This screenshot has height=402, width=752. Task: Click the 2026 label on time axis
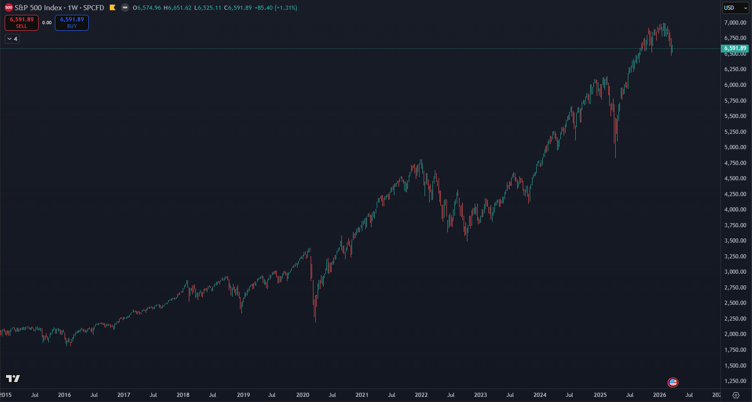coord(659,395)
